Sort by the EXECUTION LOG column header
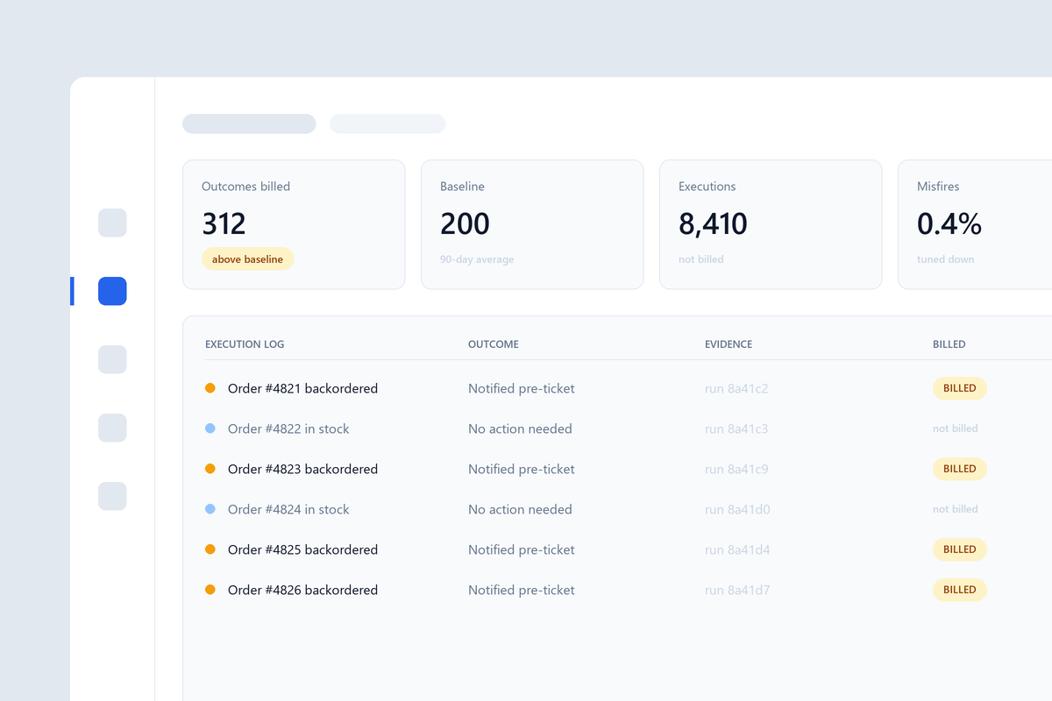1052x701 pixels. (245, 344)
